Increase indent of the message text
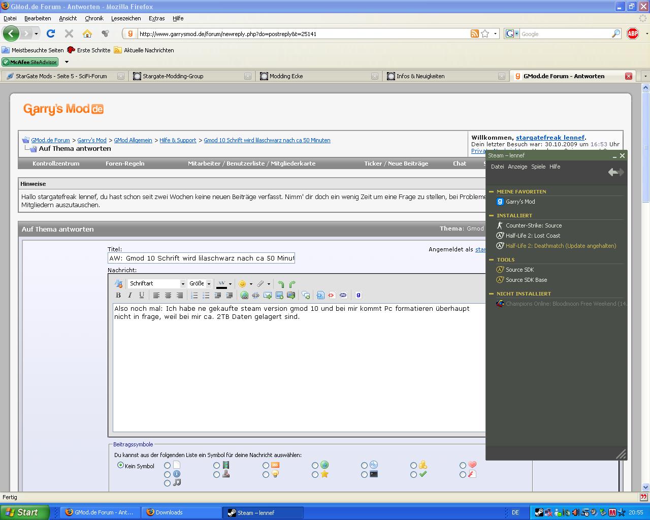This screenshot has height=520, width=650. point(230,295)
